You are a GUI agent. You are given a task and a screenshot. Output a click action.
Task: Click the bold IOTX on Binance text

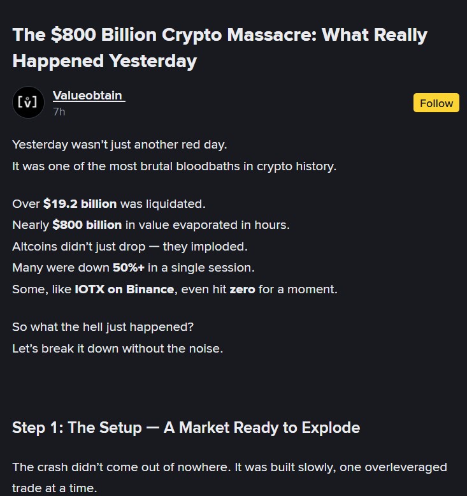click(124, 289)
